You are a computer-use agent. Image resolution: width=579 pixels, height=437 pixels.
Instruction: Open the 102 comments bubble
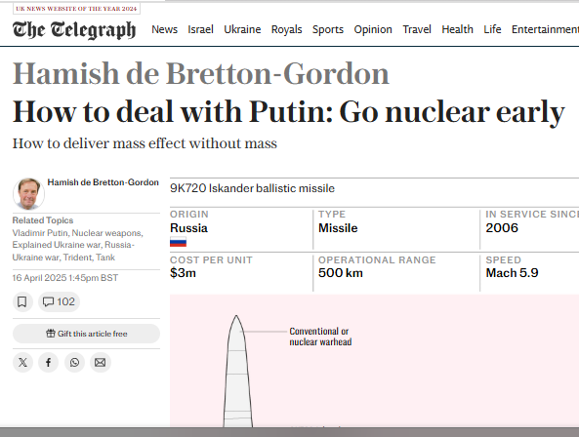click(x=60, y=301)
